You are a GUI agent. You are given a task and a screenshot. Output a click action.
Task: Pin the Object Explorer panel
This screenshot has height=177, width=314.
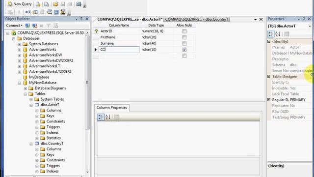[x=81, y=19]
